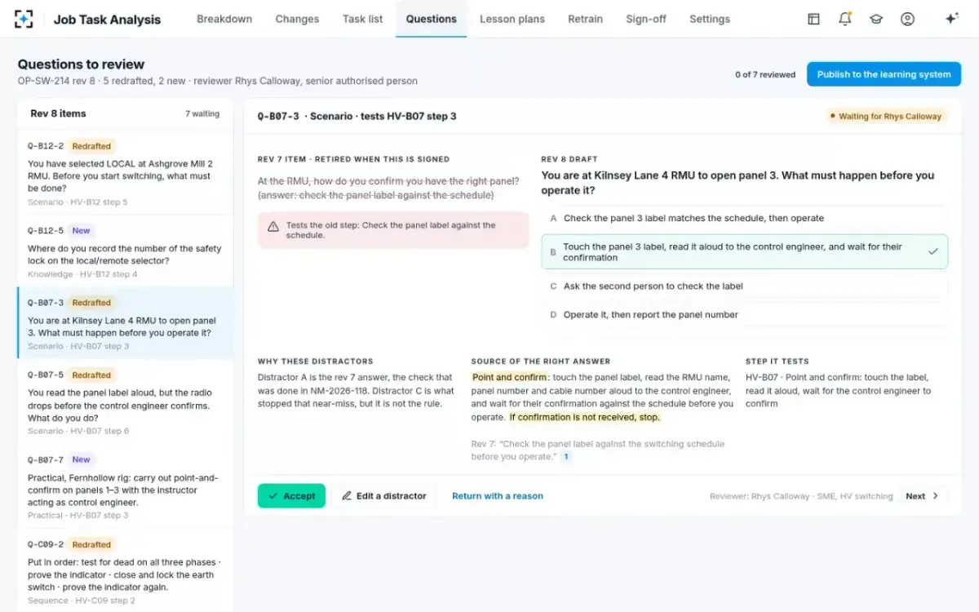The width and height of the screenshot is (979, 612).
Task: Click Return with a reason
Action: coord(498,496)
